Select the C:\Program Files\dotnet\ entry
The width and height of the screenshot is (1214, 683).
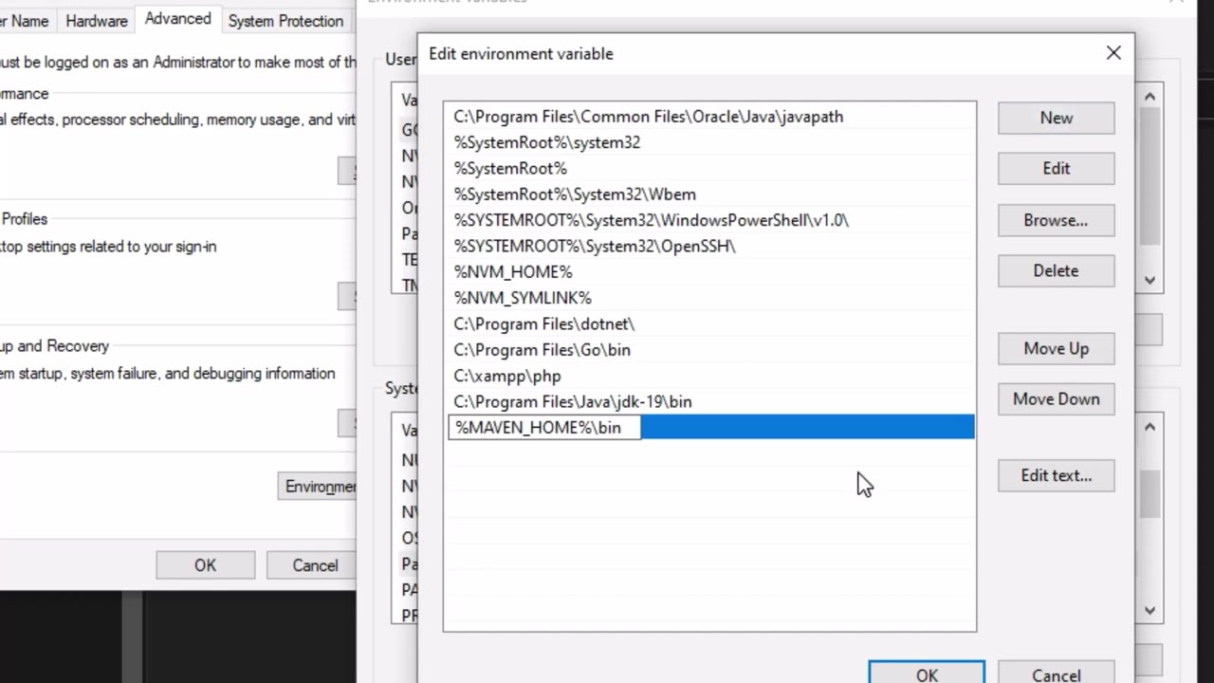tap(709, 323)
